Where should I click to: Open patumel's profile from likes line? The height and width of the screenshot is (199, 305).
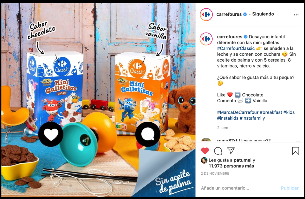(x=243, y=160)
